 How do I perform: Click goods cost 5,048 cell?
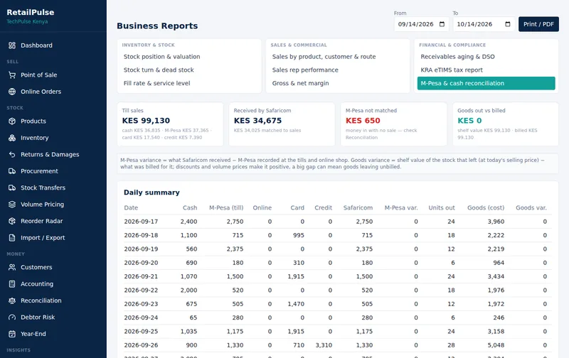click(x=496, y=345)
